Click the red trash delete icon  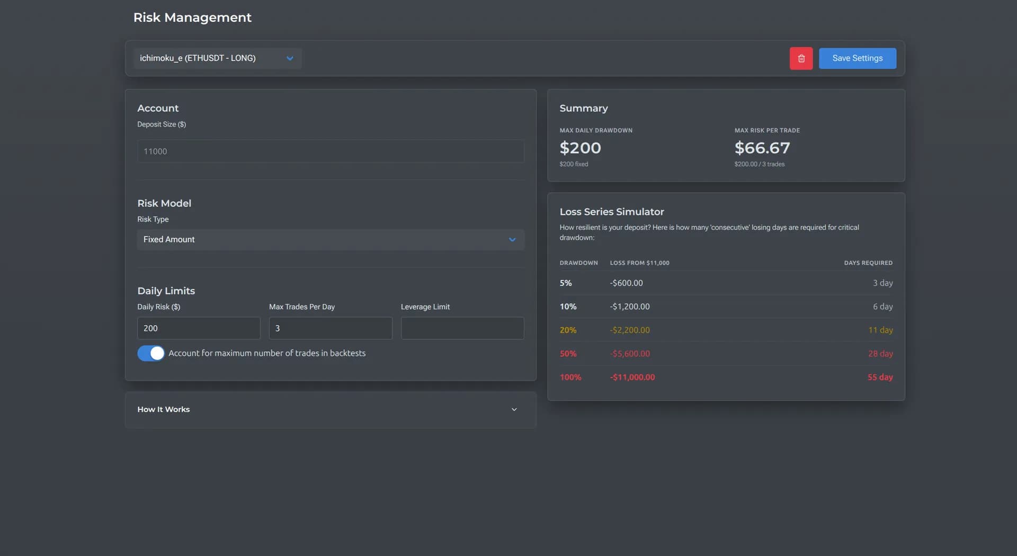point(801,58)
